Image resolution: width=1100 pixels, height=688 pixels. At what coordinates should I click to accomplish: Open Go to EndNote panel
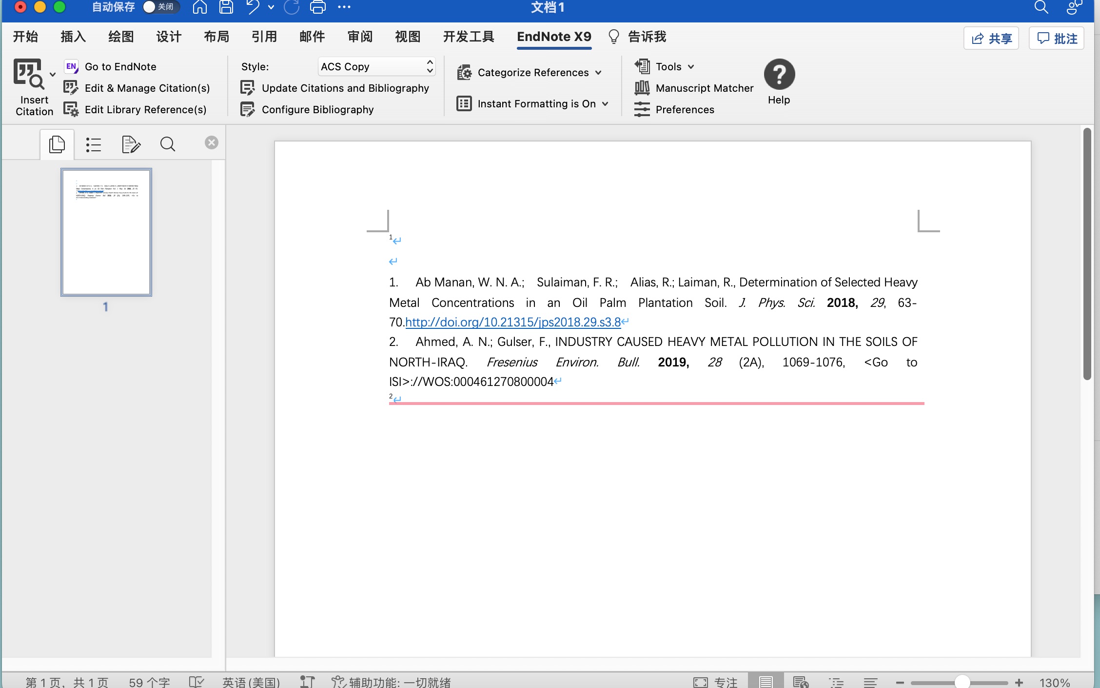click(121, 66)
